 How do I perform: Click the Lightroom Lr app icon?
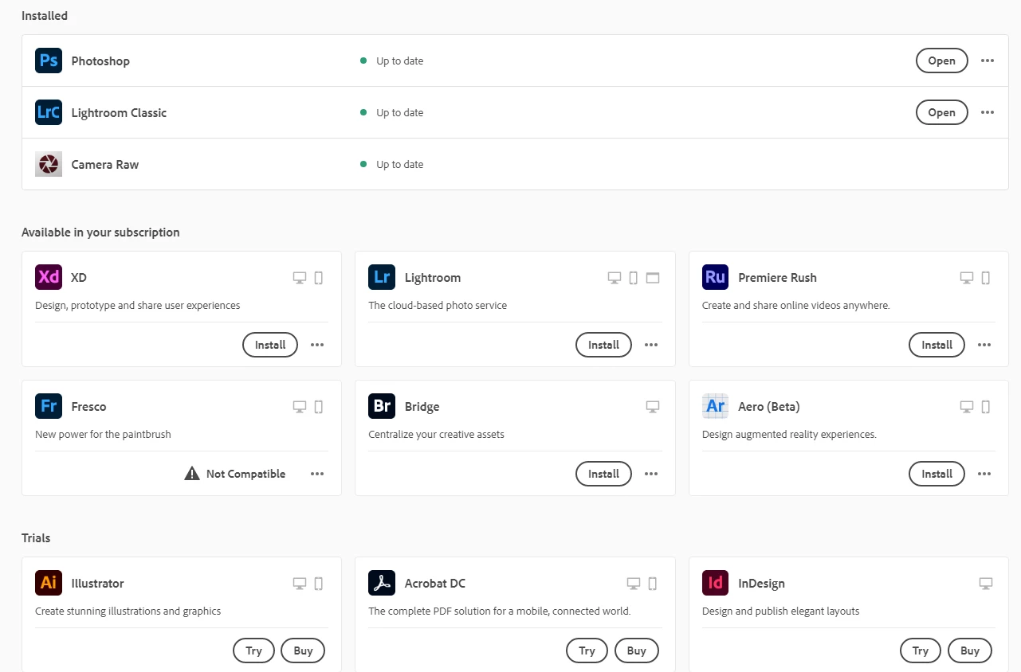coord(382,277)
